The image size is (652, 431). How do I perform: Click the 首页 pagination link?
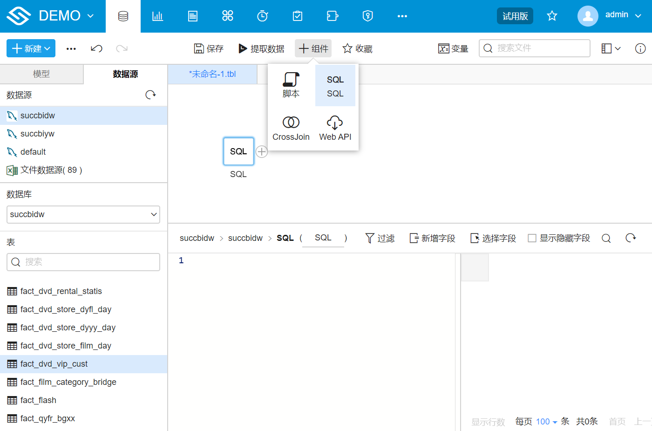(x=617, y=421)
